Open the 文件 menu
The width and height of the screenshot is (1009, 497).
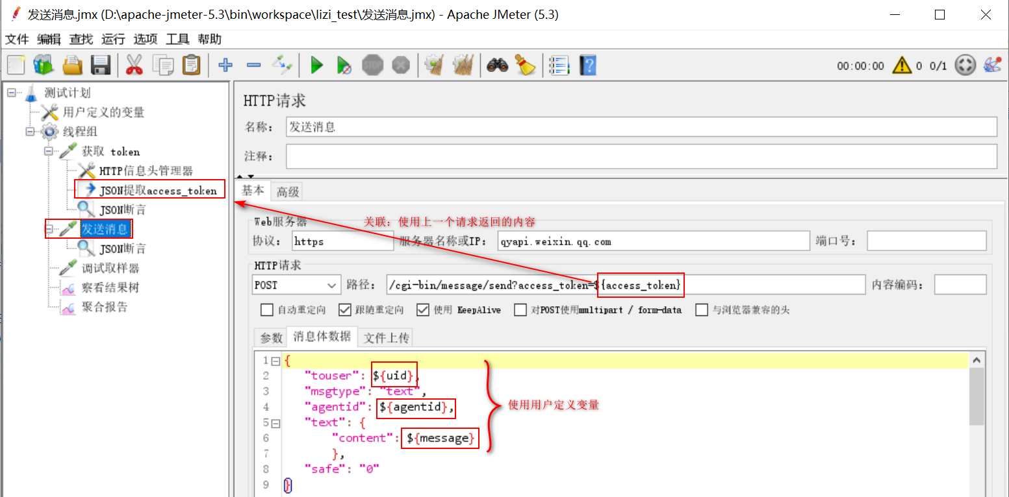[x=17, y=39]
